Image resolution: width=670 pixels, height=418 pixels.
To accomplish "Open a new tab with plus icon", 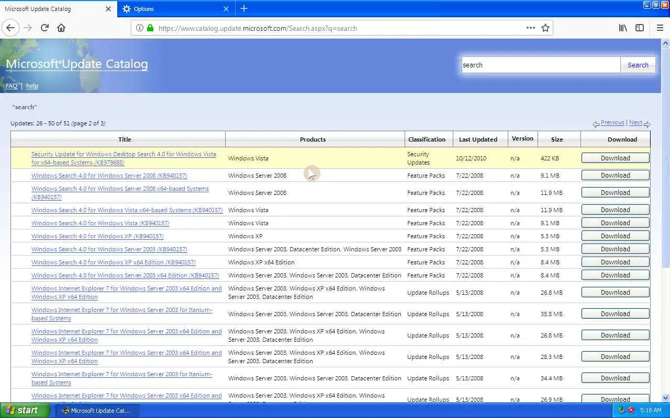I will (244, 8).
